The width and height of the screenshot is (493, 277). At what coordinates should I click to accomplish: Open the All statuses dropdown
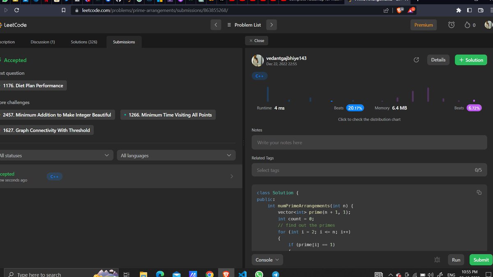point(56,156)
